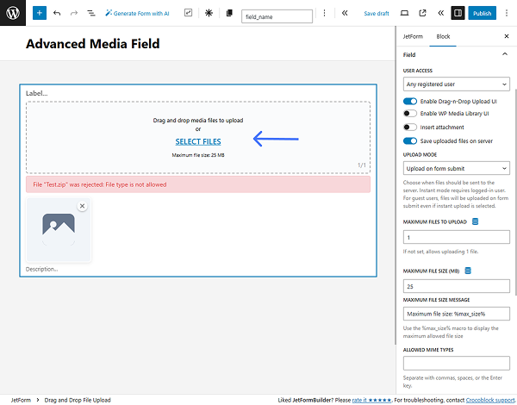Enable WP Media Library UI toggle
517x405 pixels.
coord(410,114)
